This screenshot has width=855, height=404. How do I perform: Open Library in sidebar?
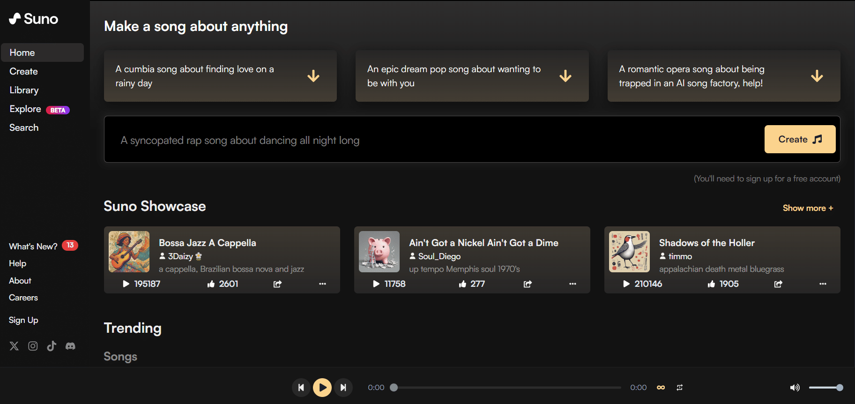coord(24,90)
